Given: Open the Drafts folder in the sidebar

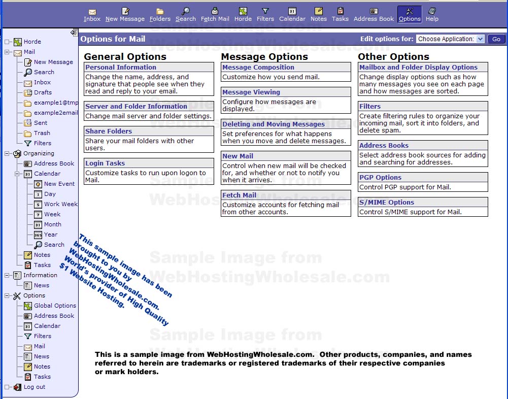Looking at the screenshot, I should (43, 92).
